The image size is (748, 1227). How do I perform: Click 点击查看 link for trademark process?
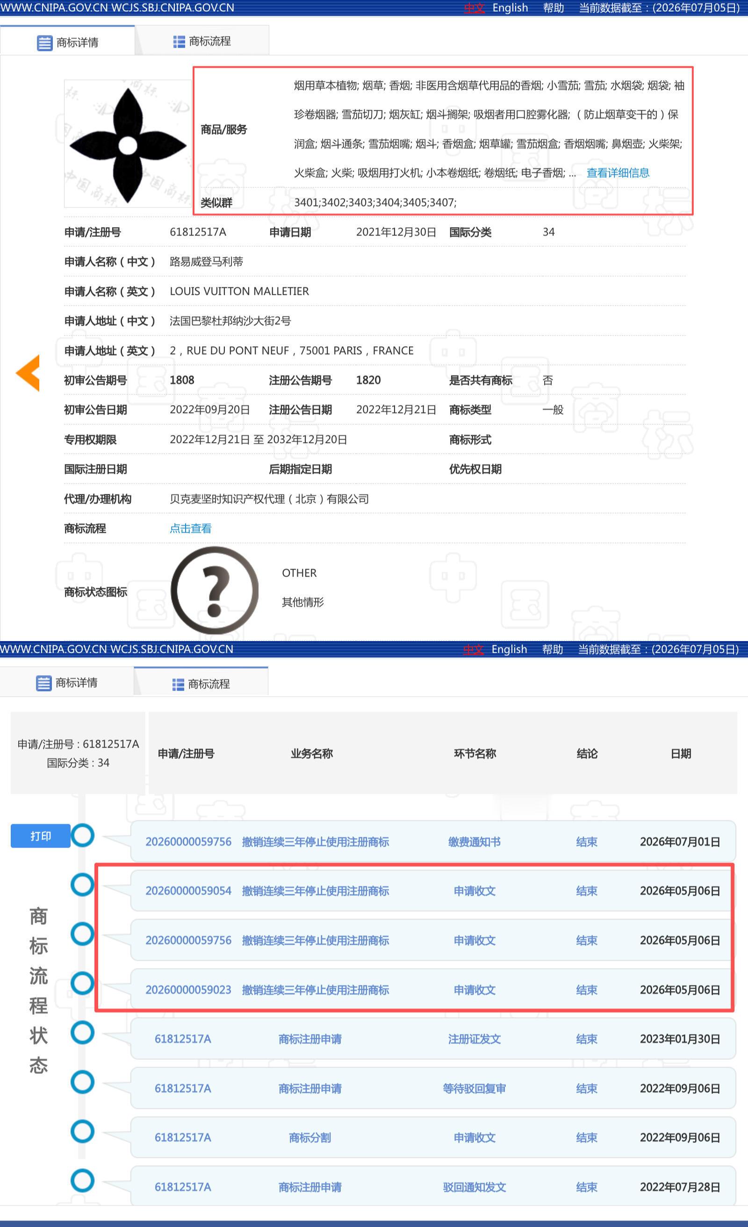[190, 528]
